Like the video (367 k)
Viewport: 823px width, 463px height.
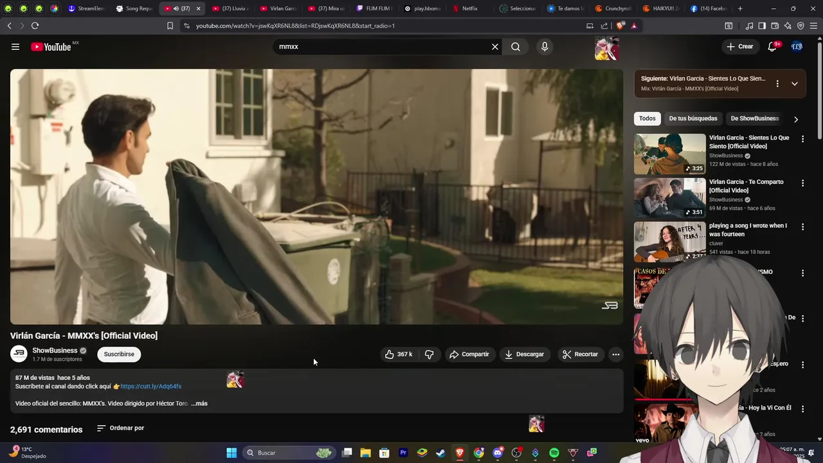pos(399,354)
